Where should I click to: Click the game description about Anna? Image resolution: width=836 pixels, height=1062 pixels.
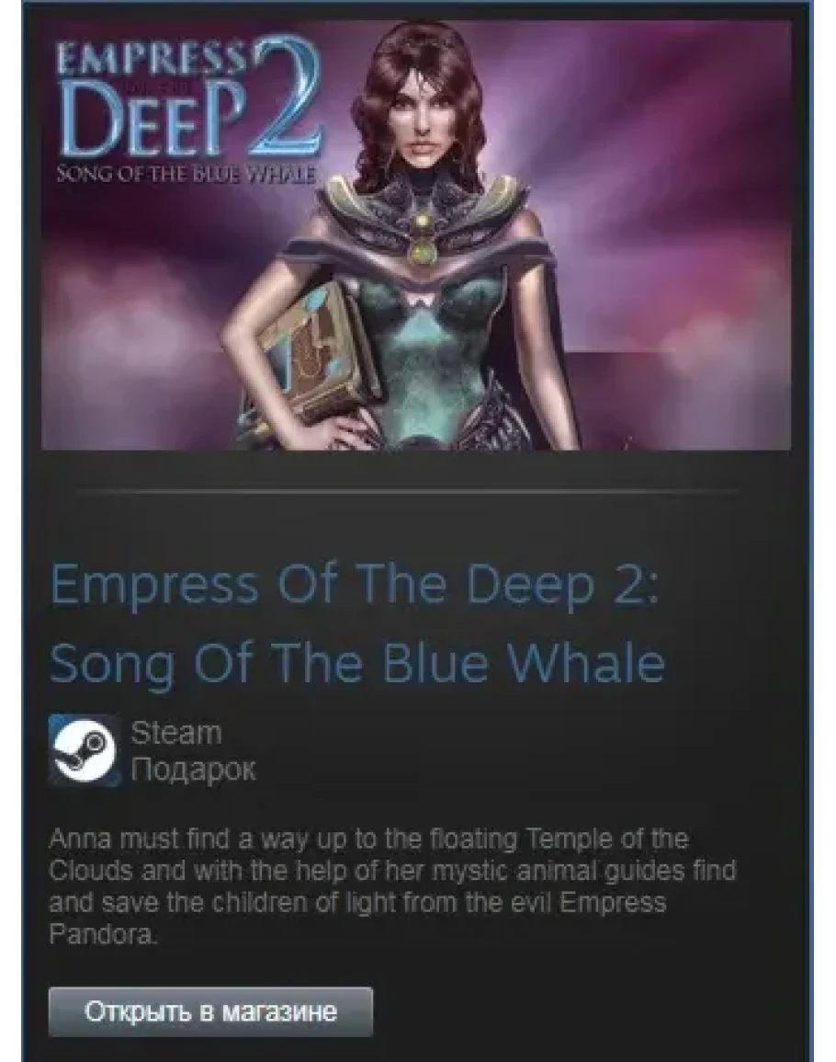[392, 886]
